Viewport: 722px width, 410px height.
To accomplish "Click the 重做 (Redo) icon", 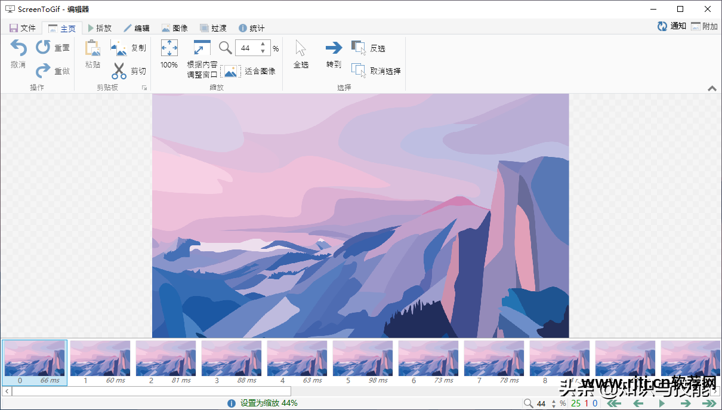I will tap(43, 70).
